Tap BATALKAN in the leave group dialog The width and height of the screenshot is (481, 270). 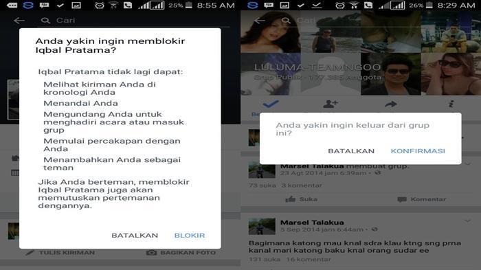coord(351,151)
